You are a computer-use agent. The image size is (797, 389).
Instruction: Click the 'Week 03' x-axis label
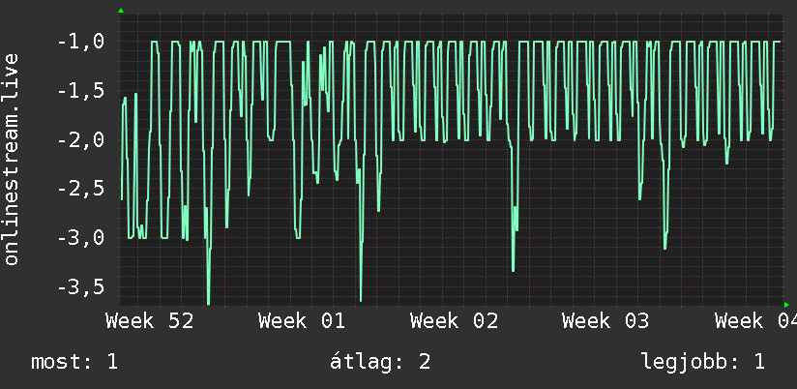coord(605,321)
